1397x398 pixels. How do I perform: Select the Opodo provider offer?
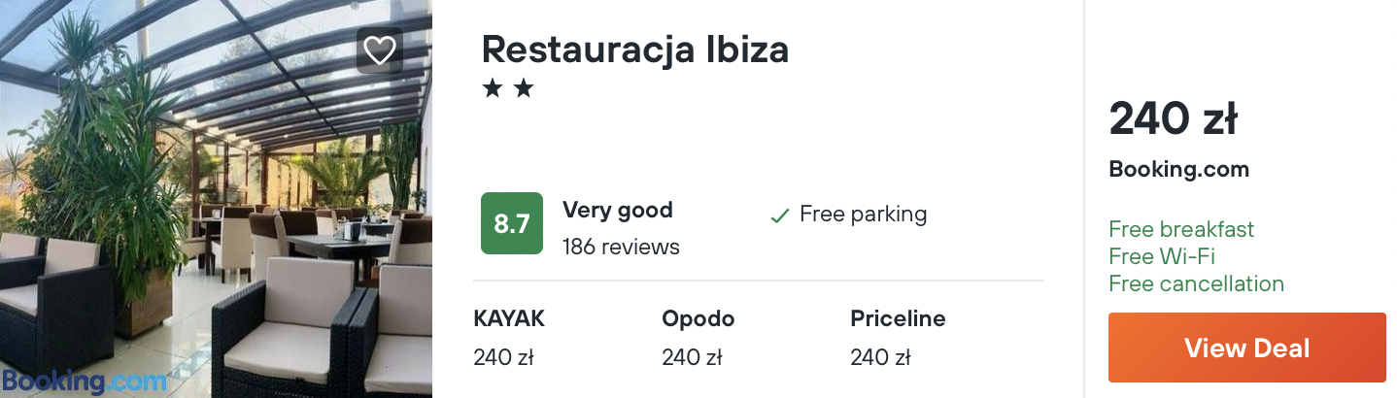coord(698,318)
